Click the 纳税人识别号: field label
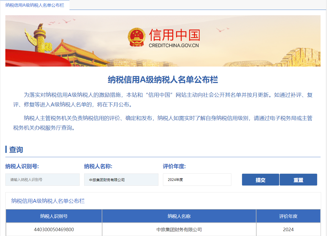 (x=22, y=167)
